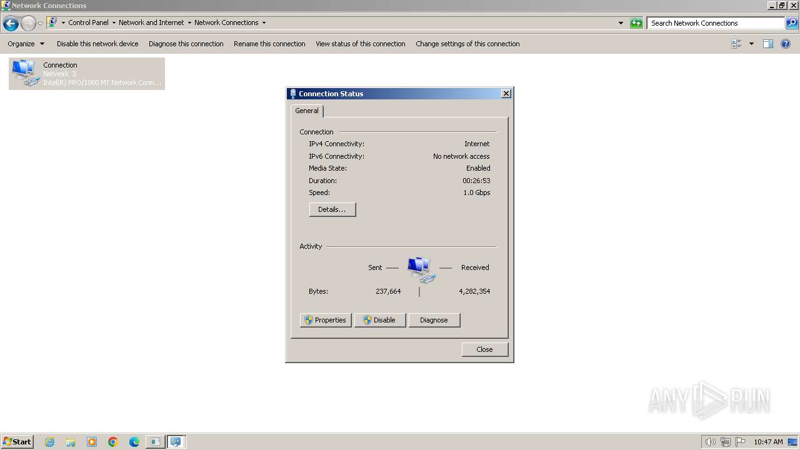Click Change settings of this connection
The image size is (800, 450).
pyautogui.click(x=467, y=44)
